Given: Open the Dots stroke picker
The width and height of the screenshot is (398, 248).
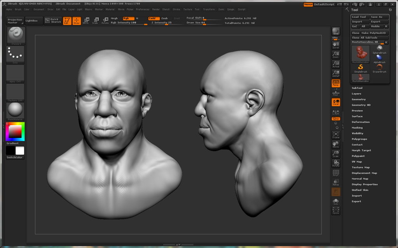Looking at the screenshot, I should 15,55.
